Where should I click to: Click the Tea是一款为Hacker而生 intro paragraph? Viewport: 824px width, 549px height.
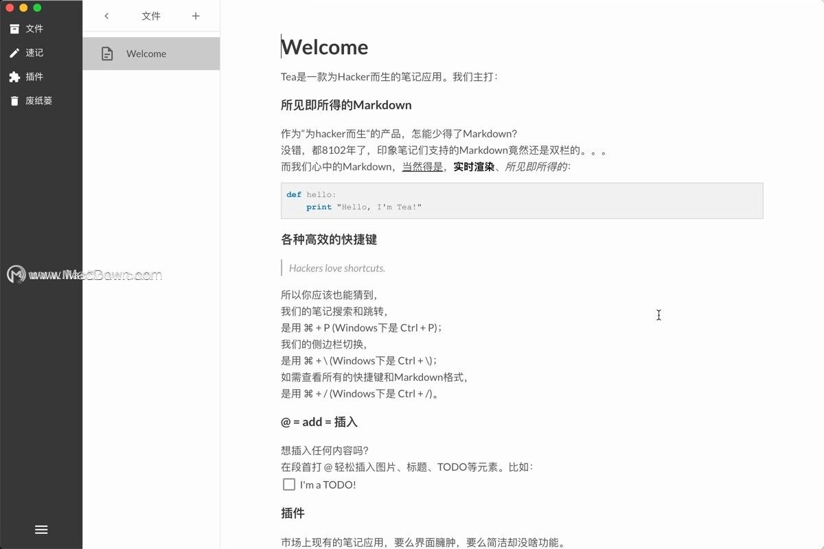389,76
